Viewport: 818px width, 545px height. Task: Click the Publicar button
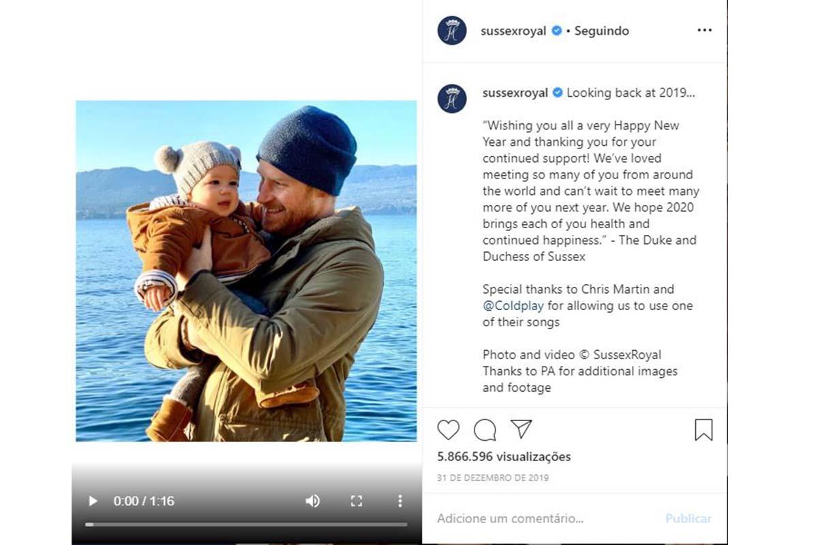(688, 518)
